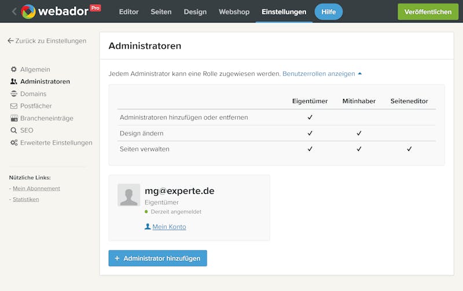Click the Webador logo icon
The height and width of the screenshot is (291, 463).
click(28, 12)
